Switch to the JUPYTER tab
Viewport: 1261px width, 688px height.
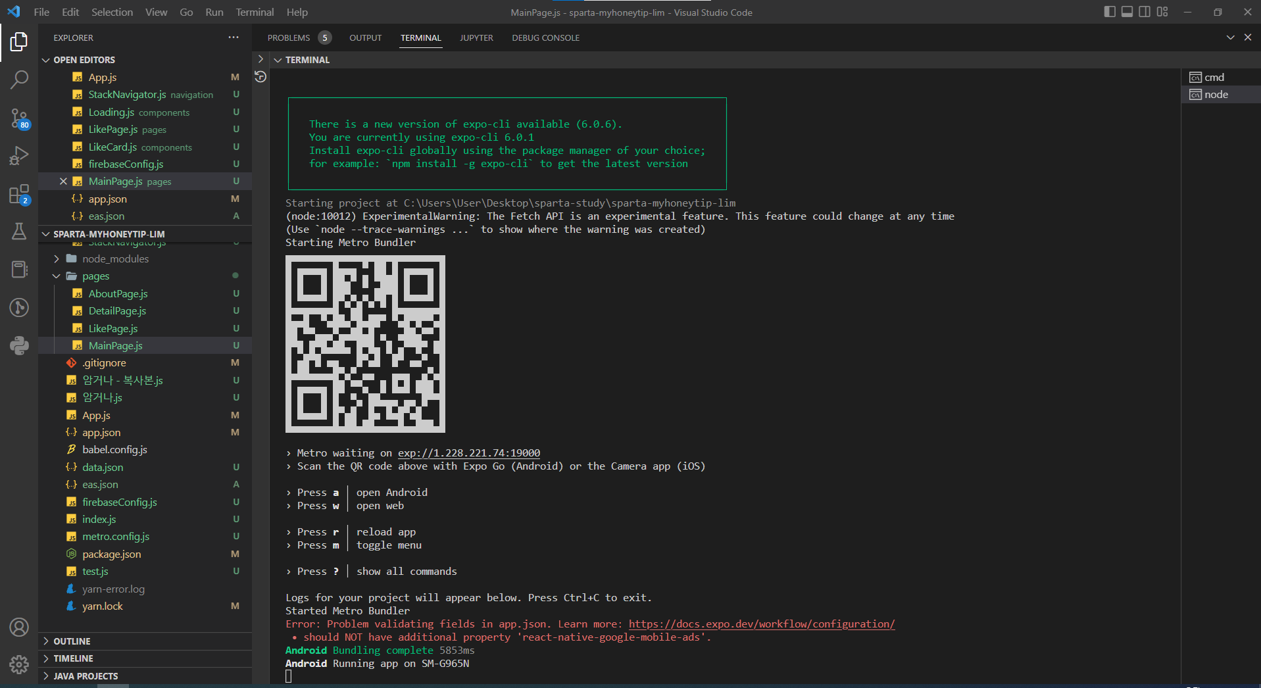(x=476, y=37)
